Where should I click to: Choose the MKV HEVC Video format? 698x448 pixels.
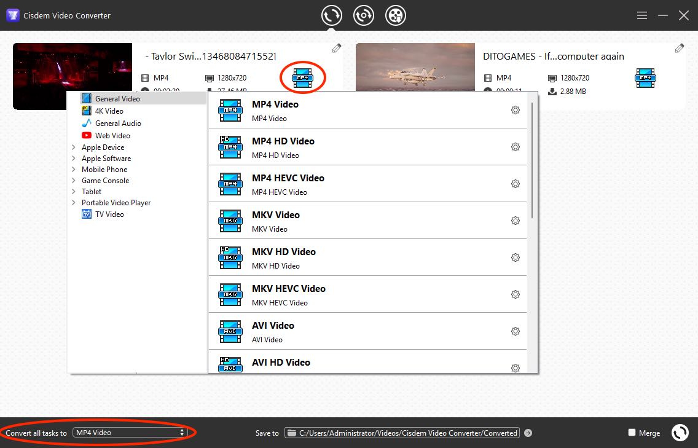coord(367,294)
